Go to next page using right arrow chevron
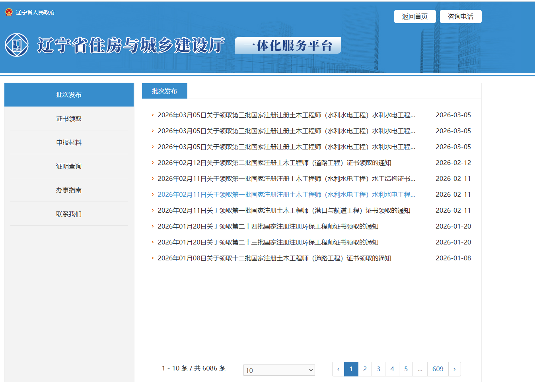Image resolution: width=535 pixels, height=382 pixels. point(455,369)
